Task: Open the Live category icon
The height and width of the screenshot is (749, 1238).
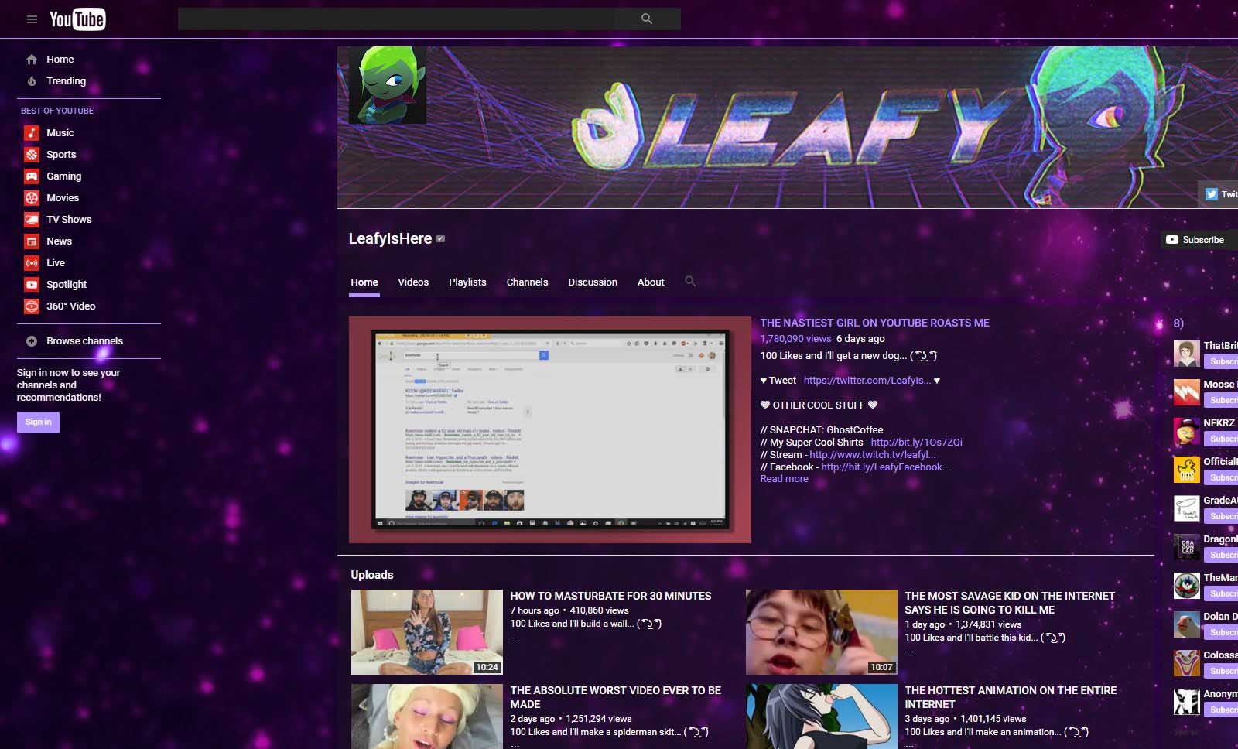Action: [32, 263]
